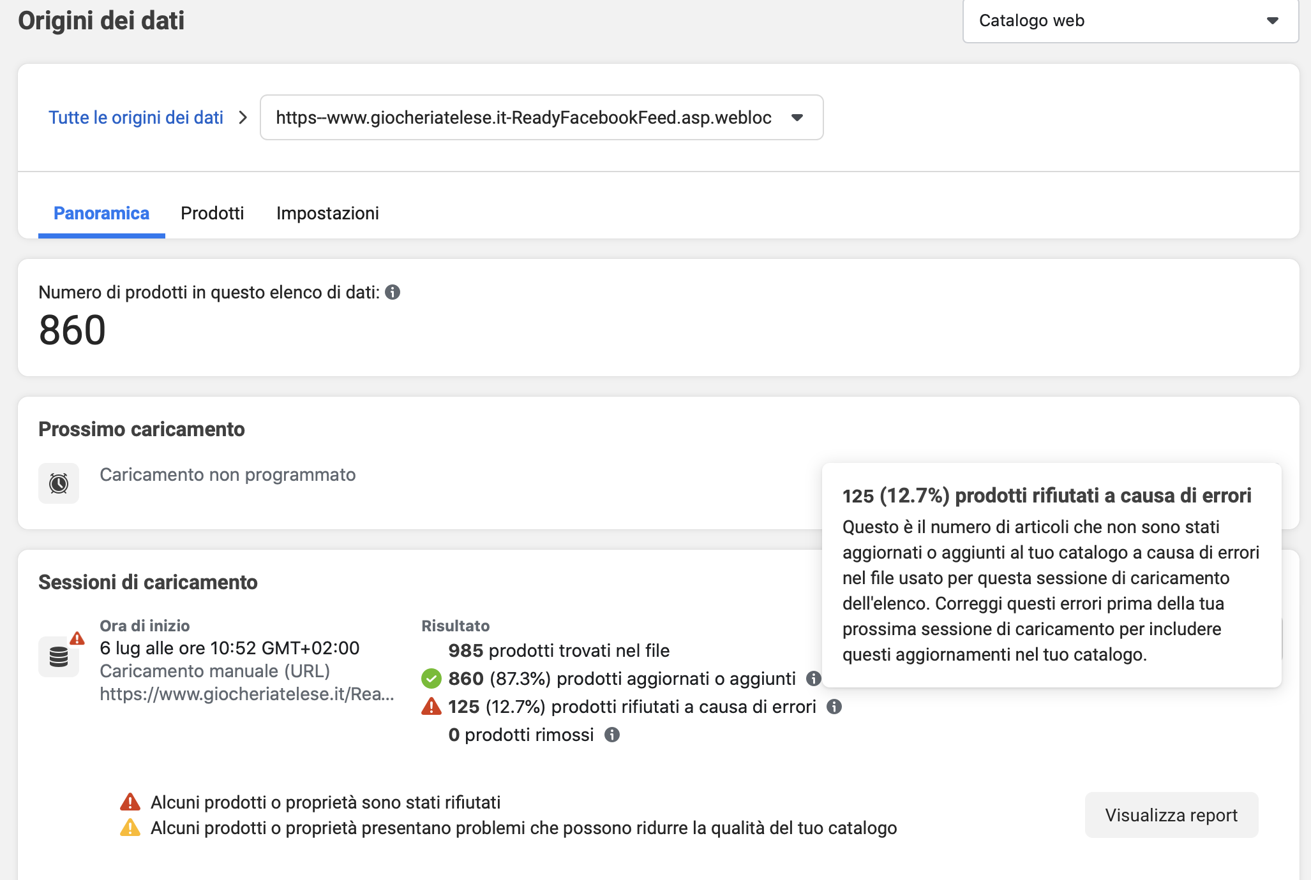This screenshot has width=1311, height=880.
Task: Click the giocheriatelese.it feed URL text
Action: (246, 694)
